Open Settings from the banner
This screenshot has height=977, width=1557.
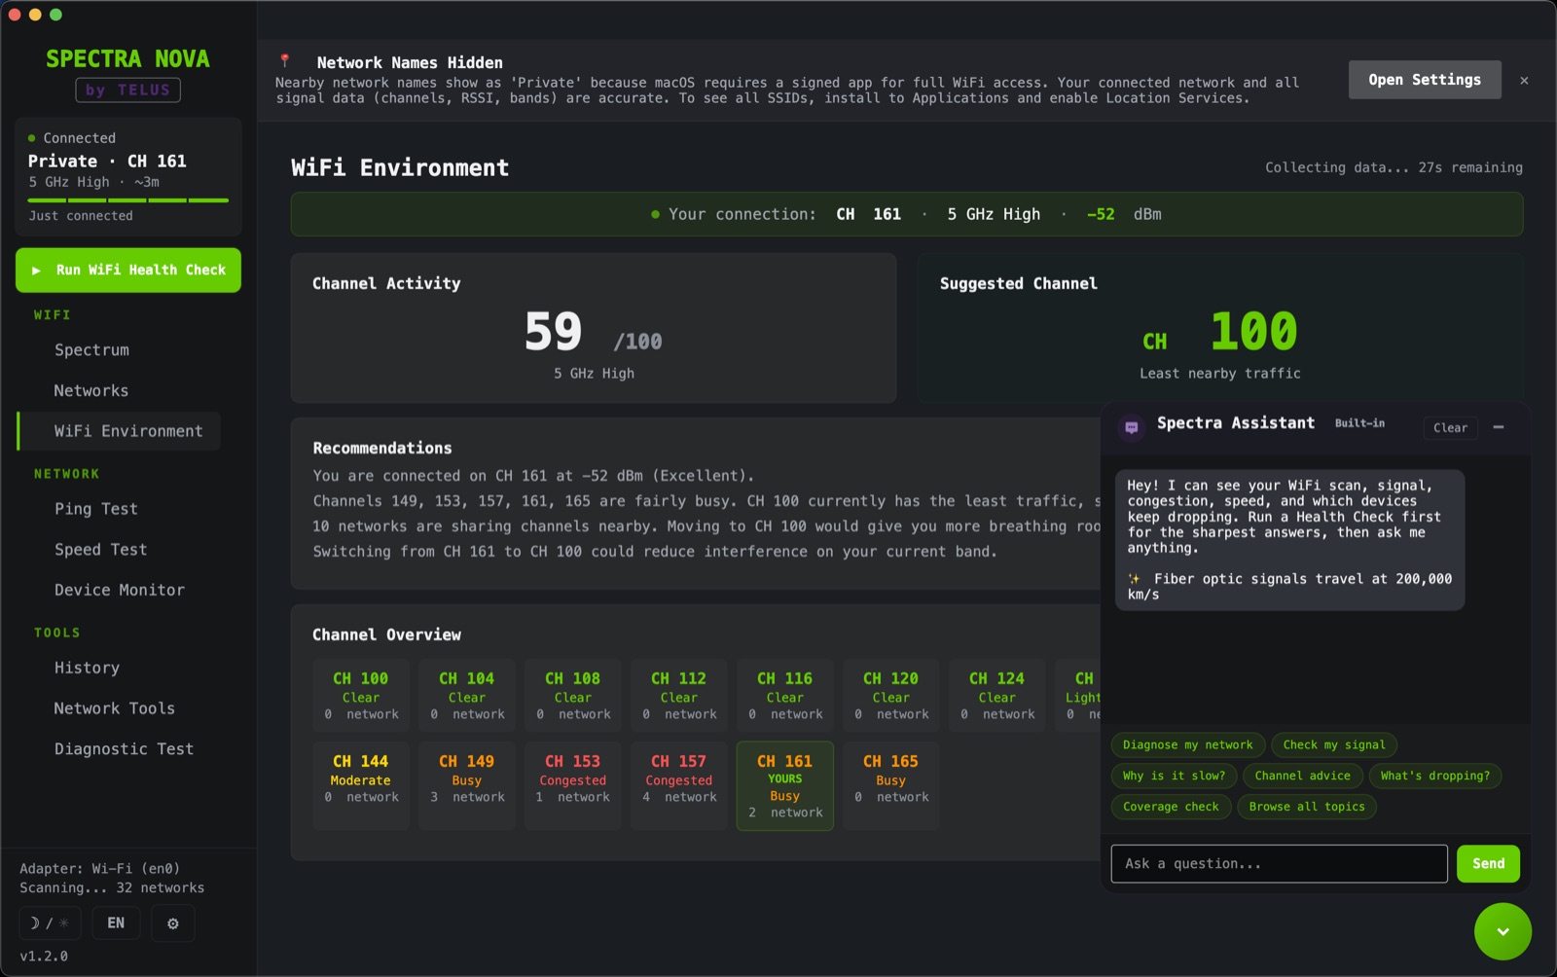(1425, 80)
